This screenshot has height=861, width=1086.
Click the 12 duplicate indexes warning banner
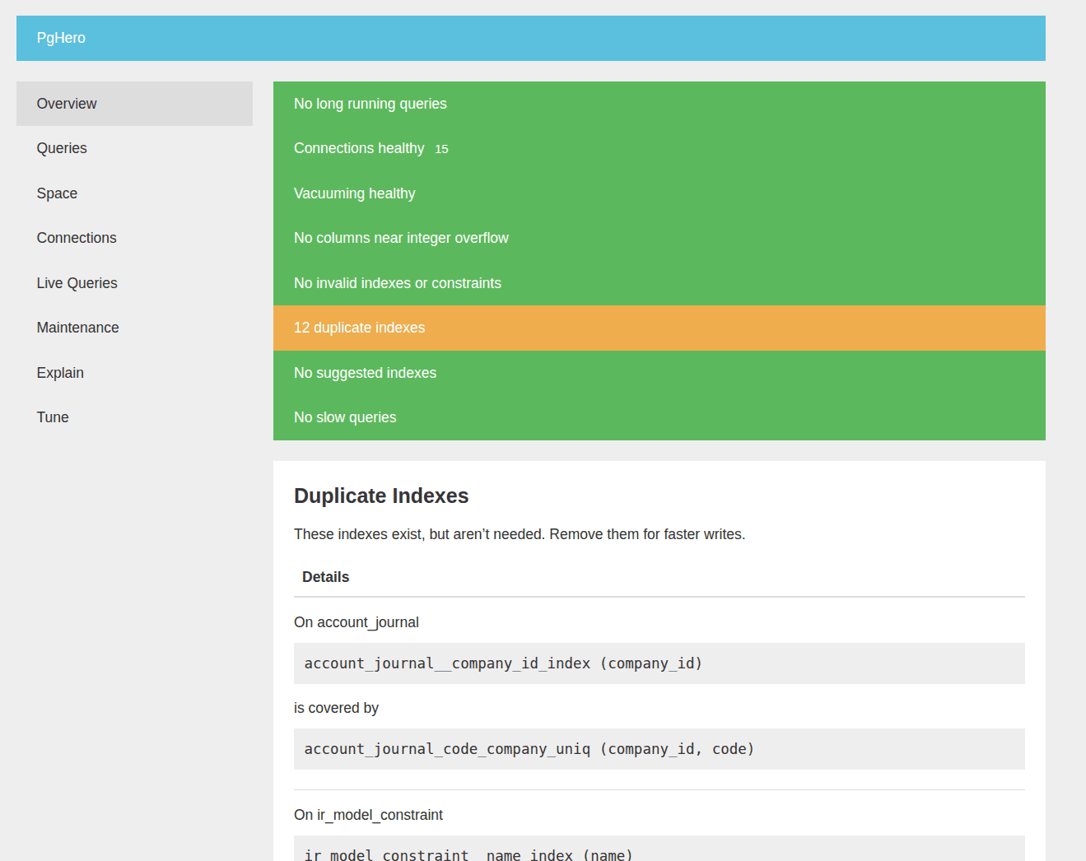(359, 328)
